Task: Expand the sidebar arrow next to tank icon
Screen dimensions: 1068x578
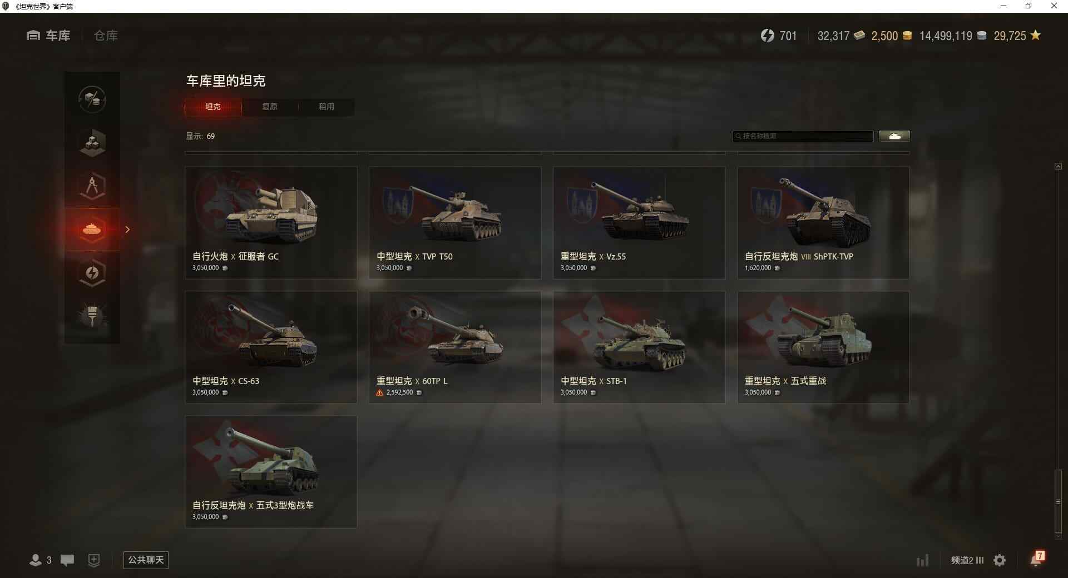Action: point(127,229)
